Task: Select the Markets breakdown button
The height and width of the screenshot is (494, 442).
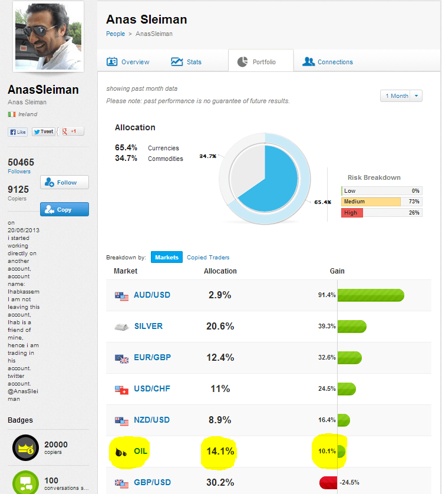Action: [167, 257]
